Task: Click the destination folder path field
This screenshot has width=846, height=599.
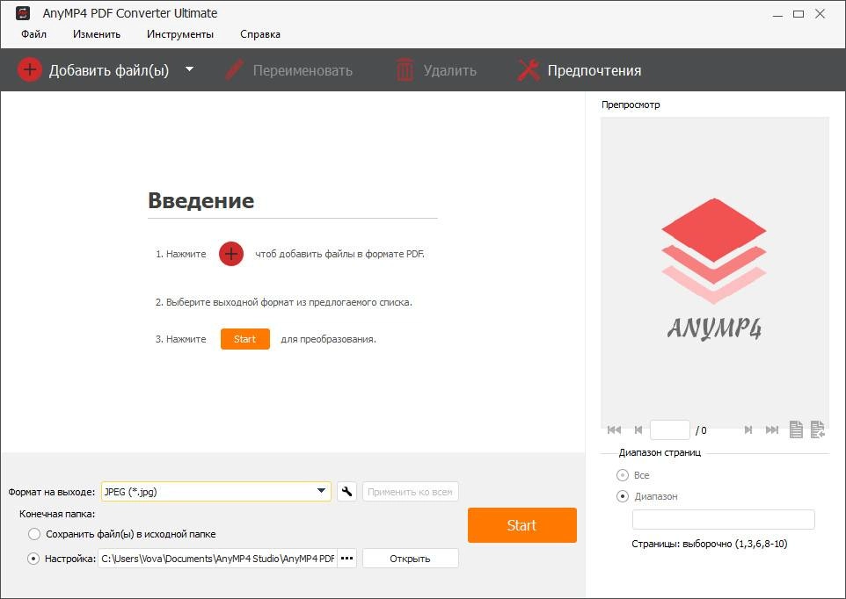Action: 217,559
